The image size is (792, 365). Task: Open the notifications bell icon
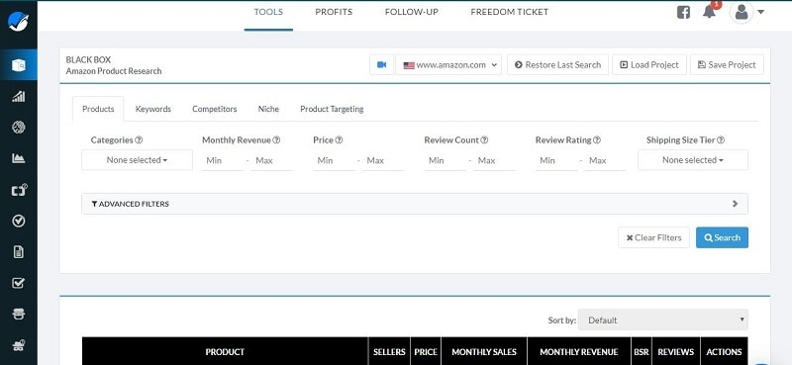coord(710,12)
